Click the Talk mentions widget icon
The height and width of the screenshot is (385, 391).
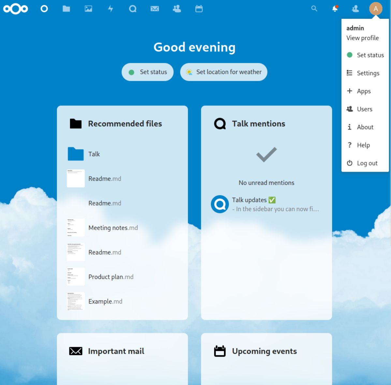click(220, 124)
